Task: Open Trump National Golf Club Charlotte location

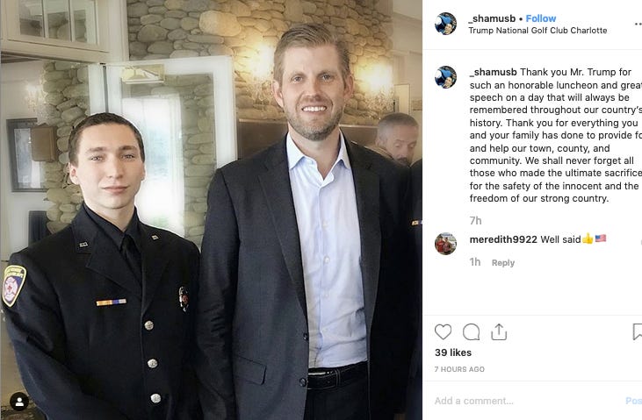Action: (537, 31)
